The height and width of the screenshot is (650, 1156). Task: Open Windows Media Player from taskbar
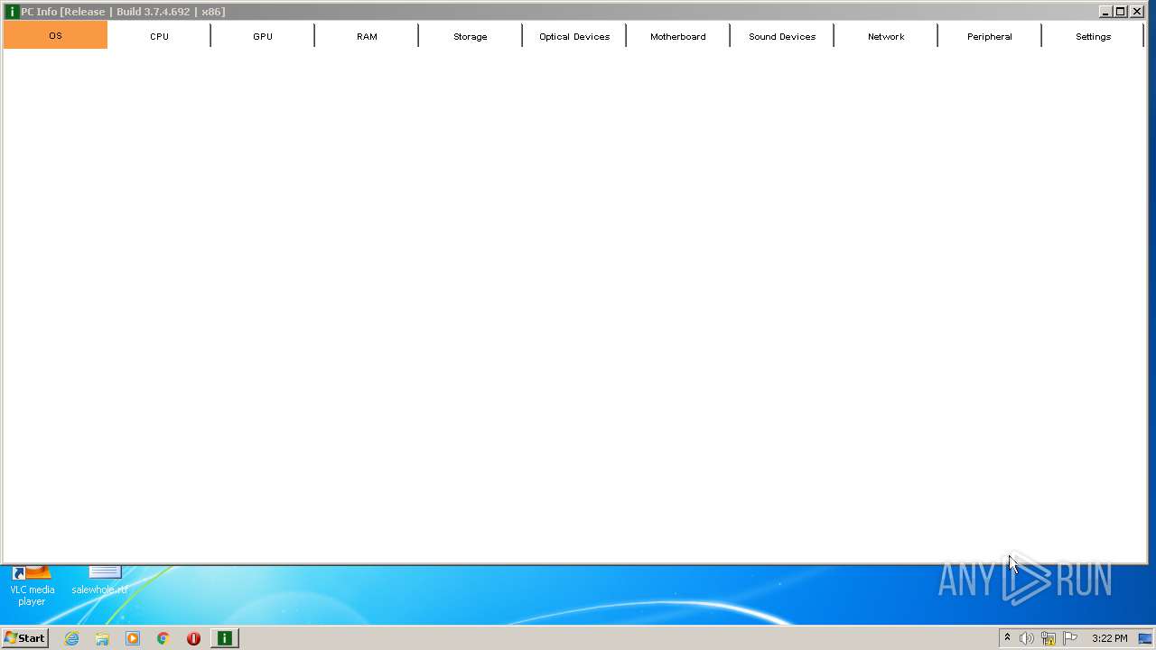(x=133, y=638)
